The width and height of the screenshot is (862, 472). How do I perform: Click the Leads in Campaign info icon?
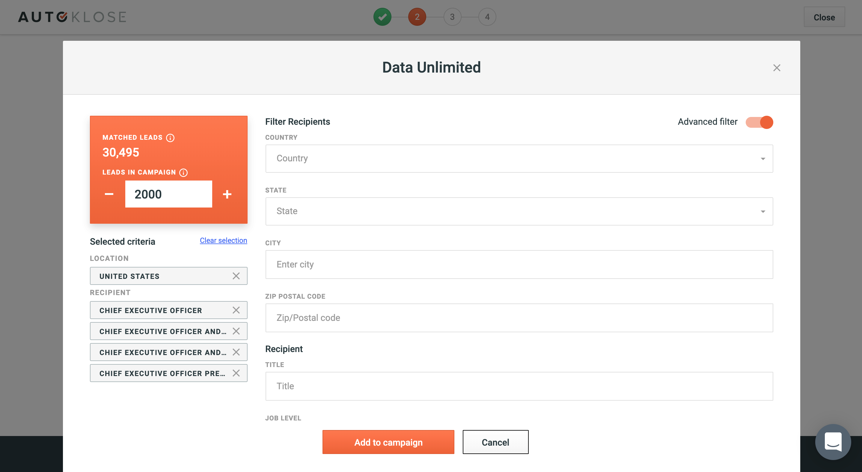[183, 172]
